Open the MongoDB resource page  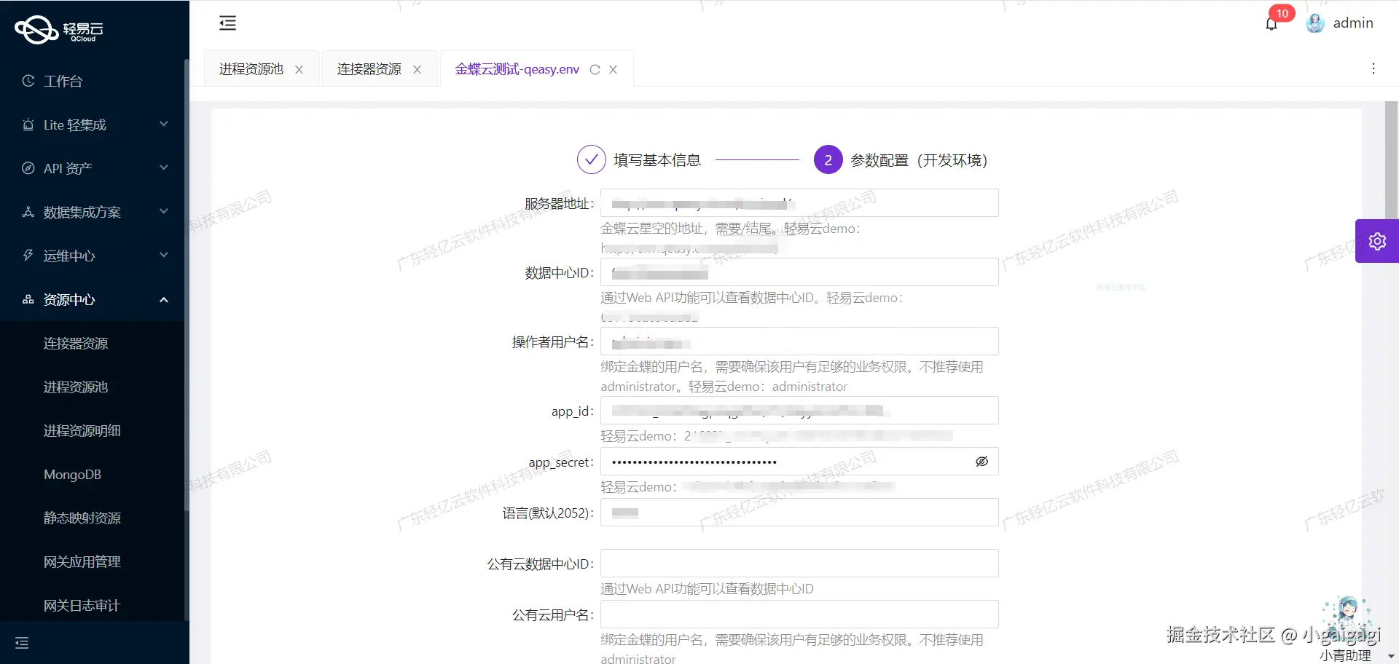pyautogui.click(x=72, y=474)
